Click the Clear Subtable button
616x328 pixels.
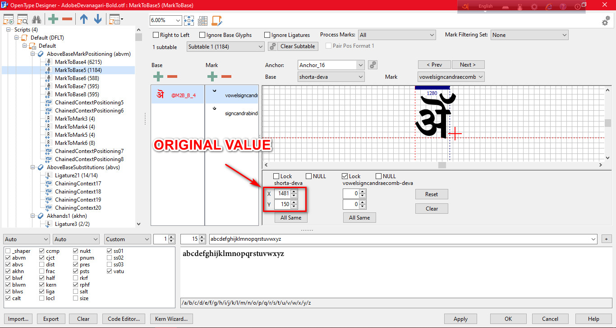point(298,46)
